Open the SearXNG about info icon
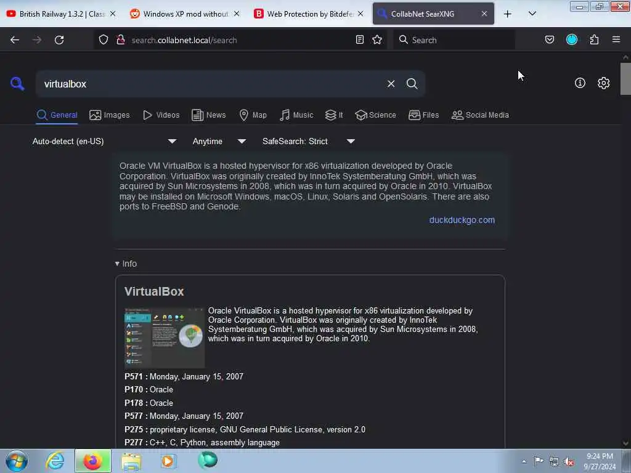This screenshot has width=631, height=473. click(579, 83)
